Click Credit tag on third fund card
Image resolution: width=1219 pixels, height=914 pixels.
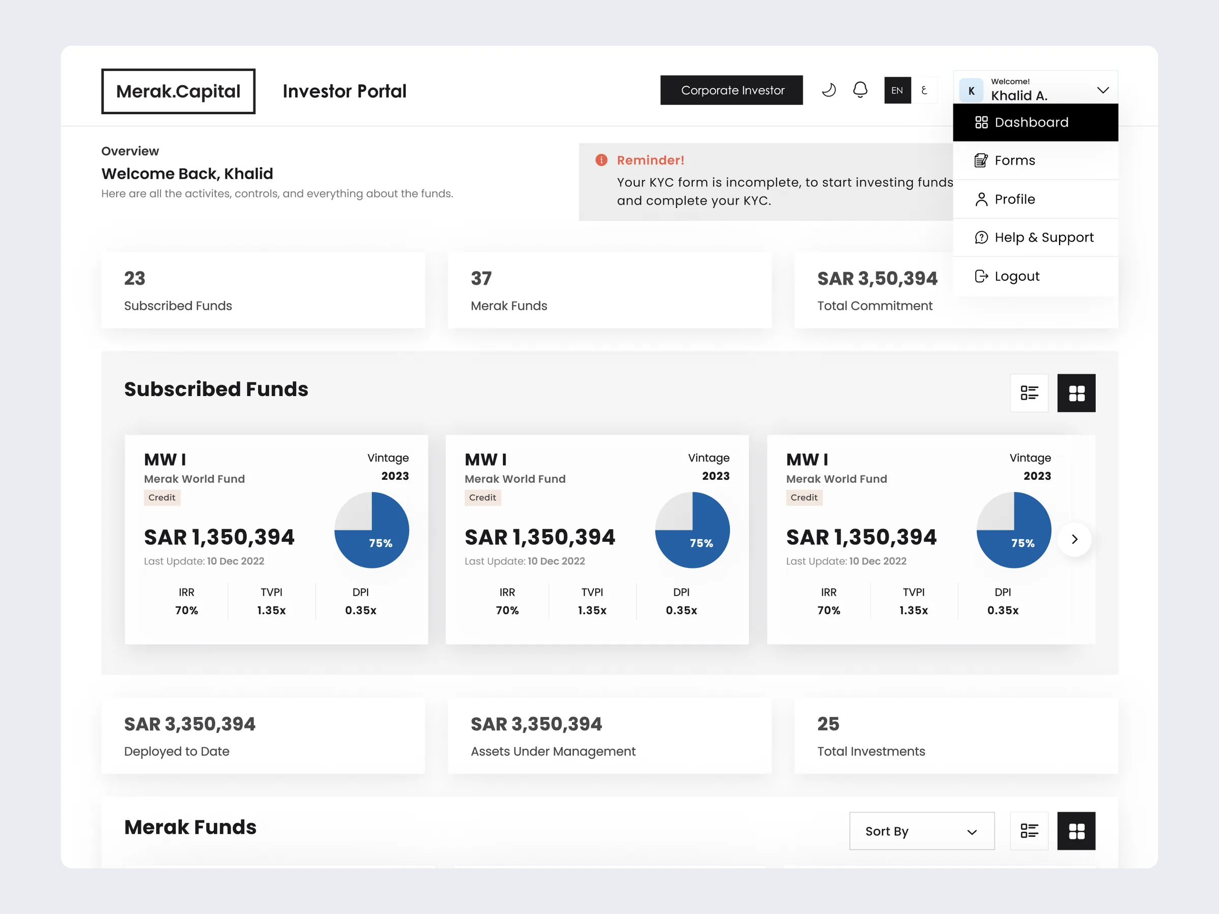point(804,498)
